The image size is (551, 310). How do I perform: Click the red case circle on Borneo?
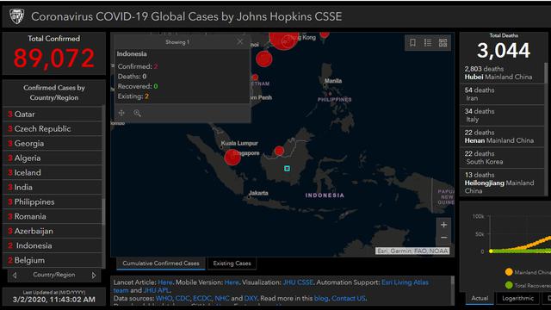[x=279, y=152]
